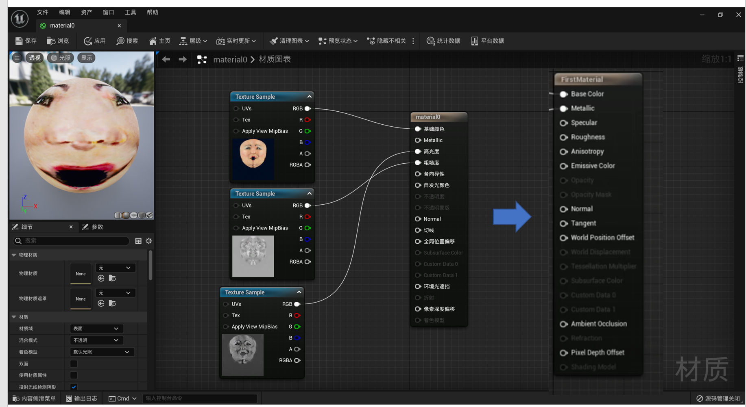This screenshot has width=746, height=407.
Task: Open Cmd console type selector
Action: tap(122, 398)
